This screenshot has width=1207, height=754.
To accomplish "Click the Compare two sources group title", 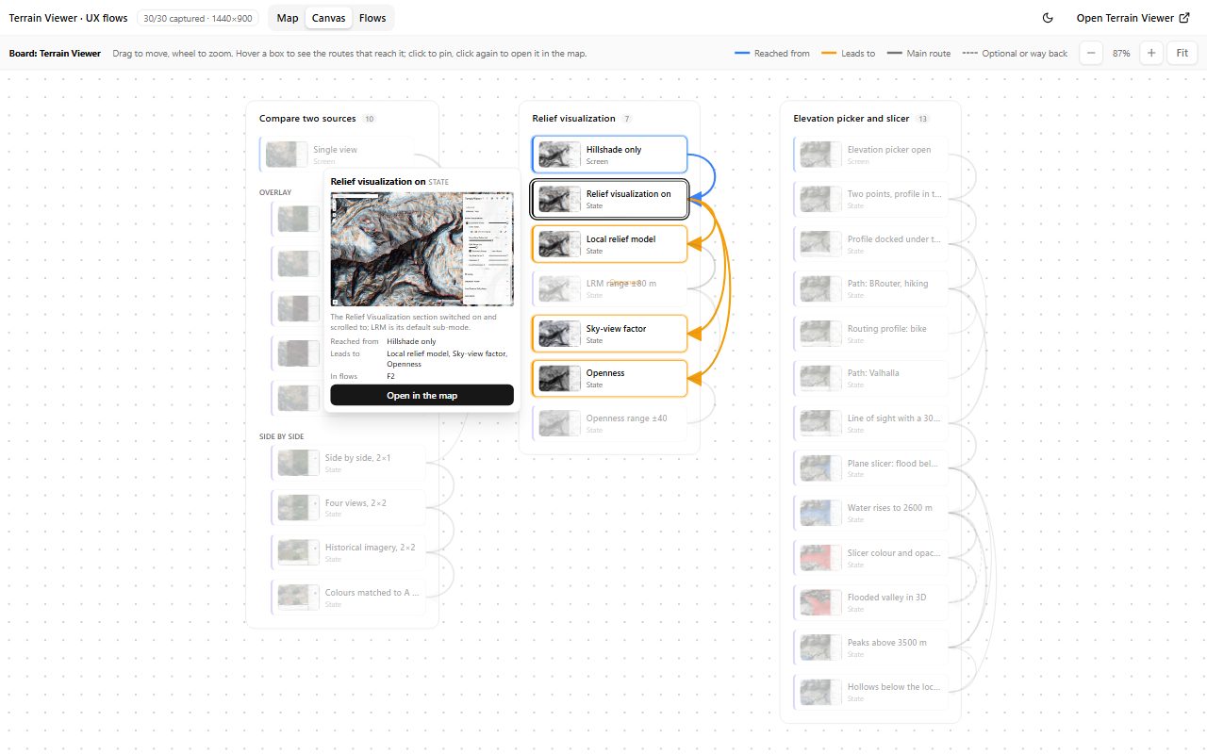I will [x=307, y=119].
